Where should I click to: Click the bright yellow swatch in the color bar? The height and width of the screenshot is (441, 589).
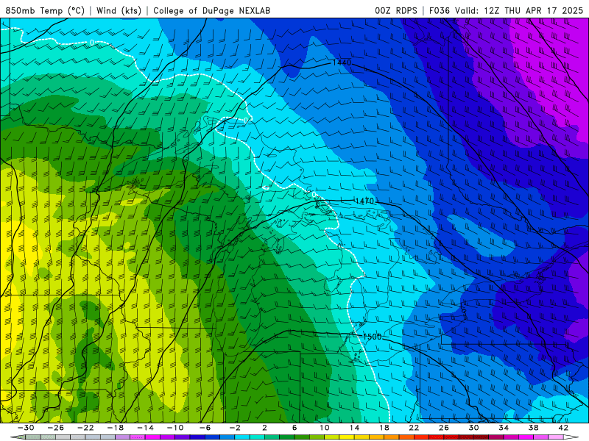(x=347, y=437)
